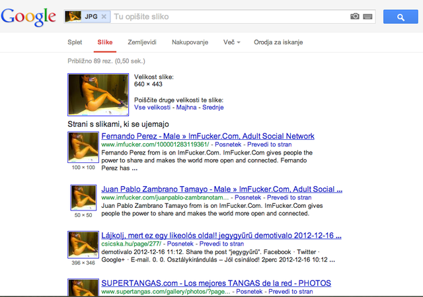The height and width of the screenshot is (297, 423).
Task: Click 'Prevedi to stran' for csicska.hu result
Action: coord(221,244)
